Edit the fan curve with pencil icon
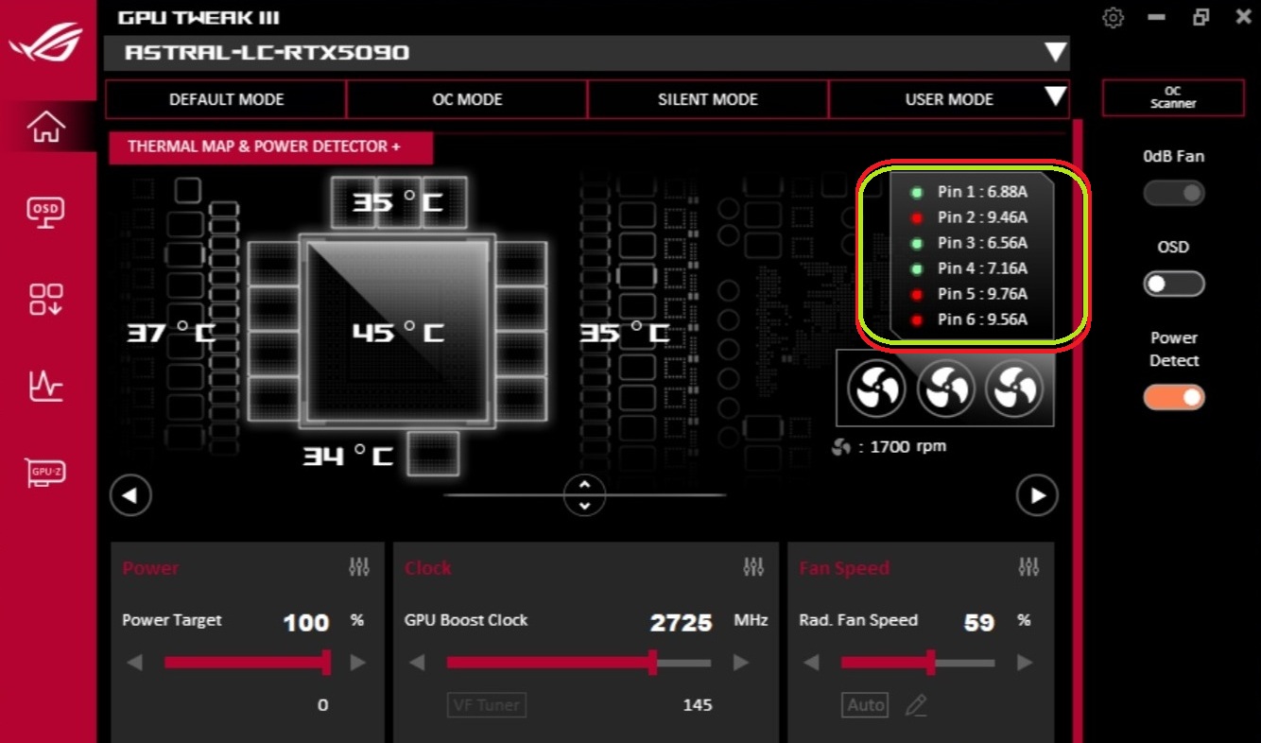This screenshot has width=1261, height=743. point(915,705)
